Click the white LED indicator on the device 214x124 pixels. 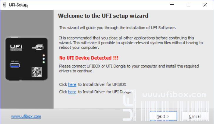44,59
